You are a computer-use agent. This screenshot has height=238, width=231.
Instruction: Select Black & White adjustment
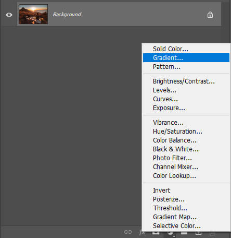point(176,149)
